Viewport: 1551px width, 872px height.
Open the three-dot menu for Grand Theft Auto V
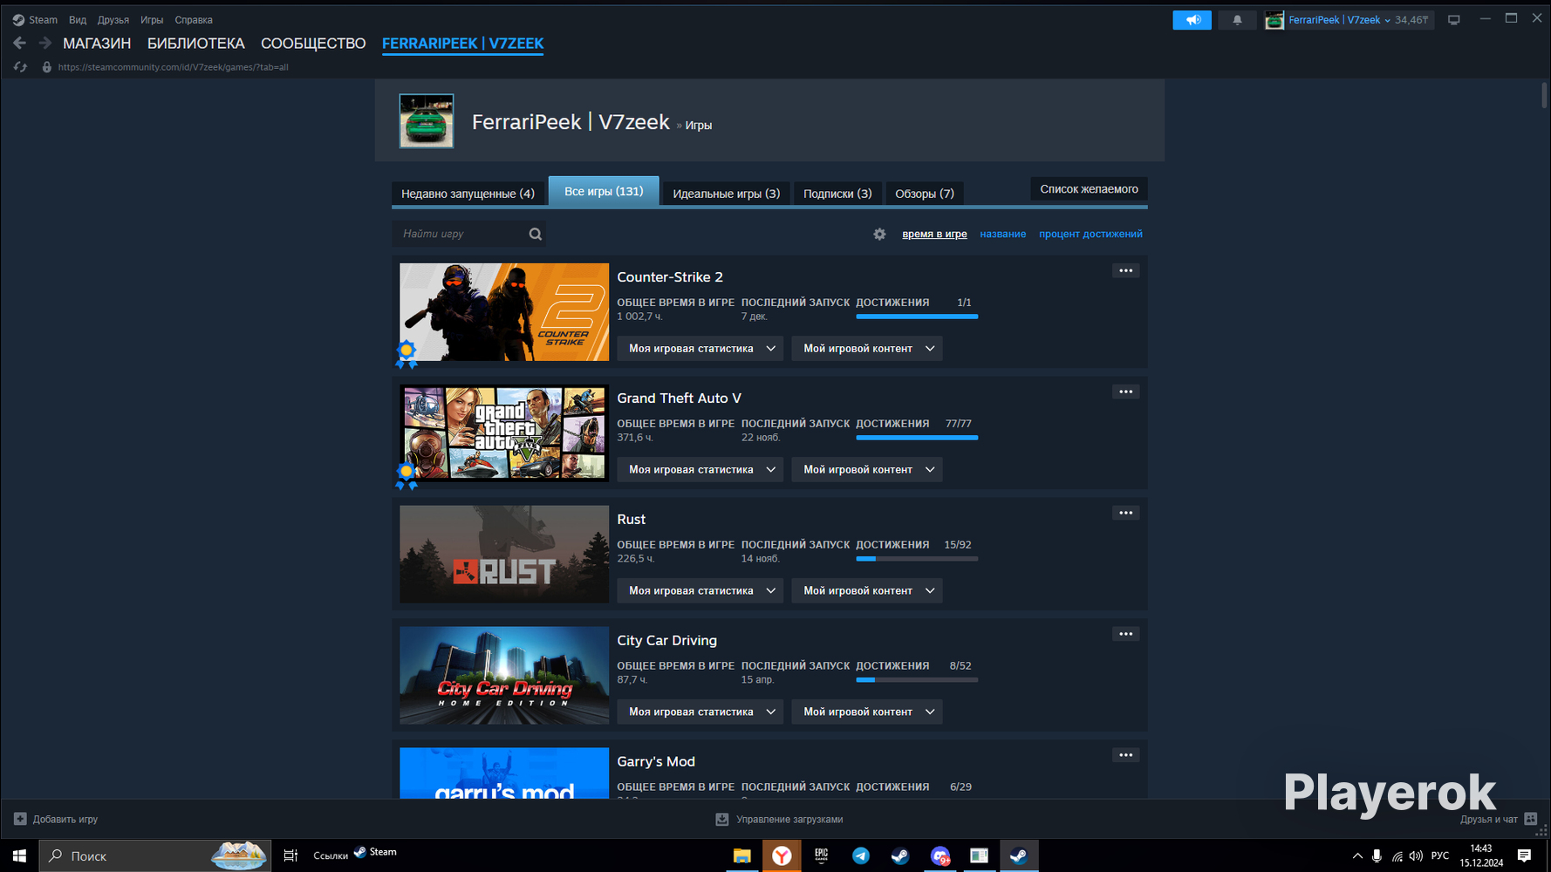pos(1126,392)
